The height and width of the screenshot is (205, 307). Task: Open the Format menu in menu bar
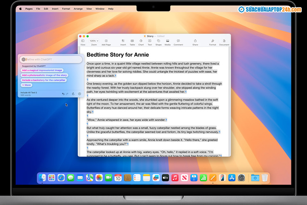pos(66,9)
